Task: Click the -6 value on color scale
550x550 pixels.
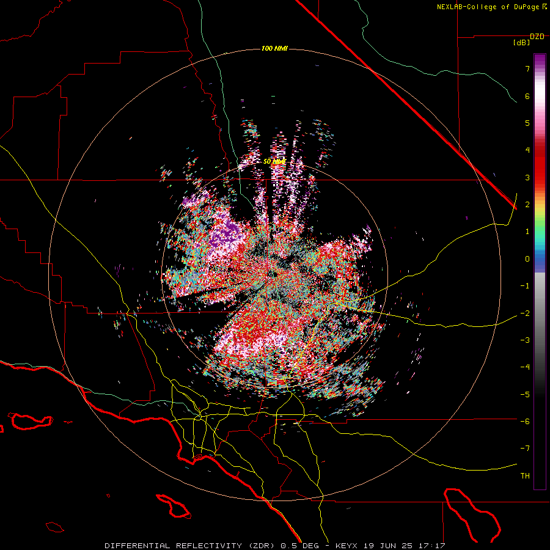Action: point(525,422)
